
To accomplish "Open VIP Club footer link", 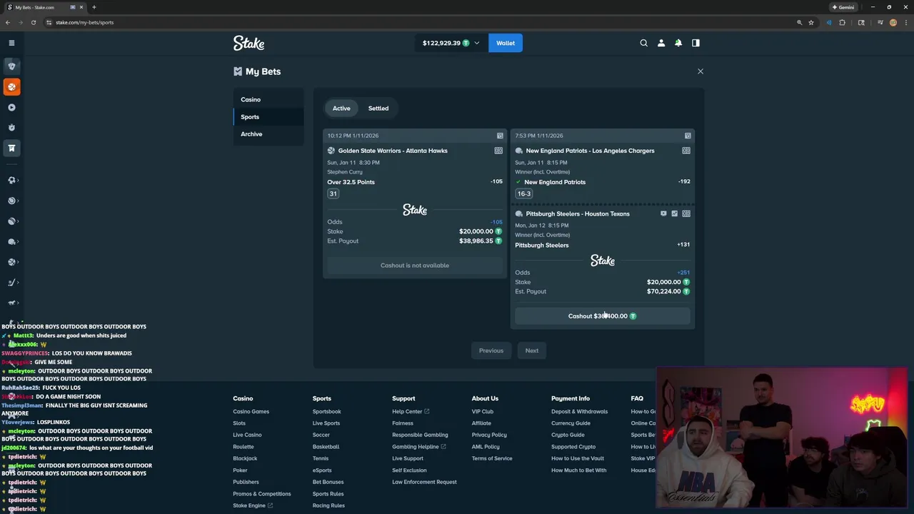I will tap(482, 411).
